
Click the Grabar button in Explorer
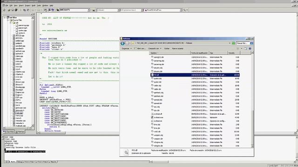167,49
